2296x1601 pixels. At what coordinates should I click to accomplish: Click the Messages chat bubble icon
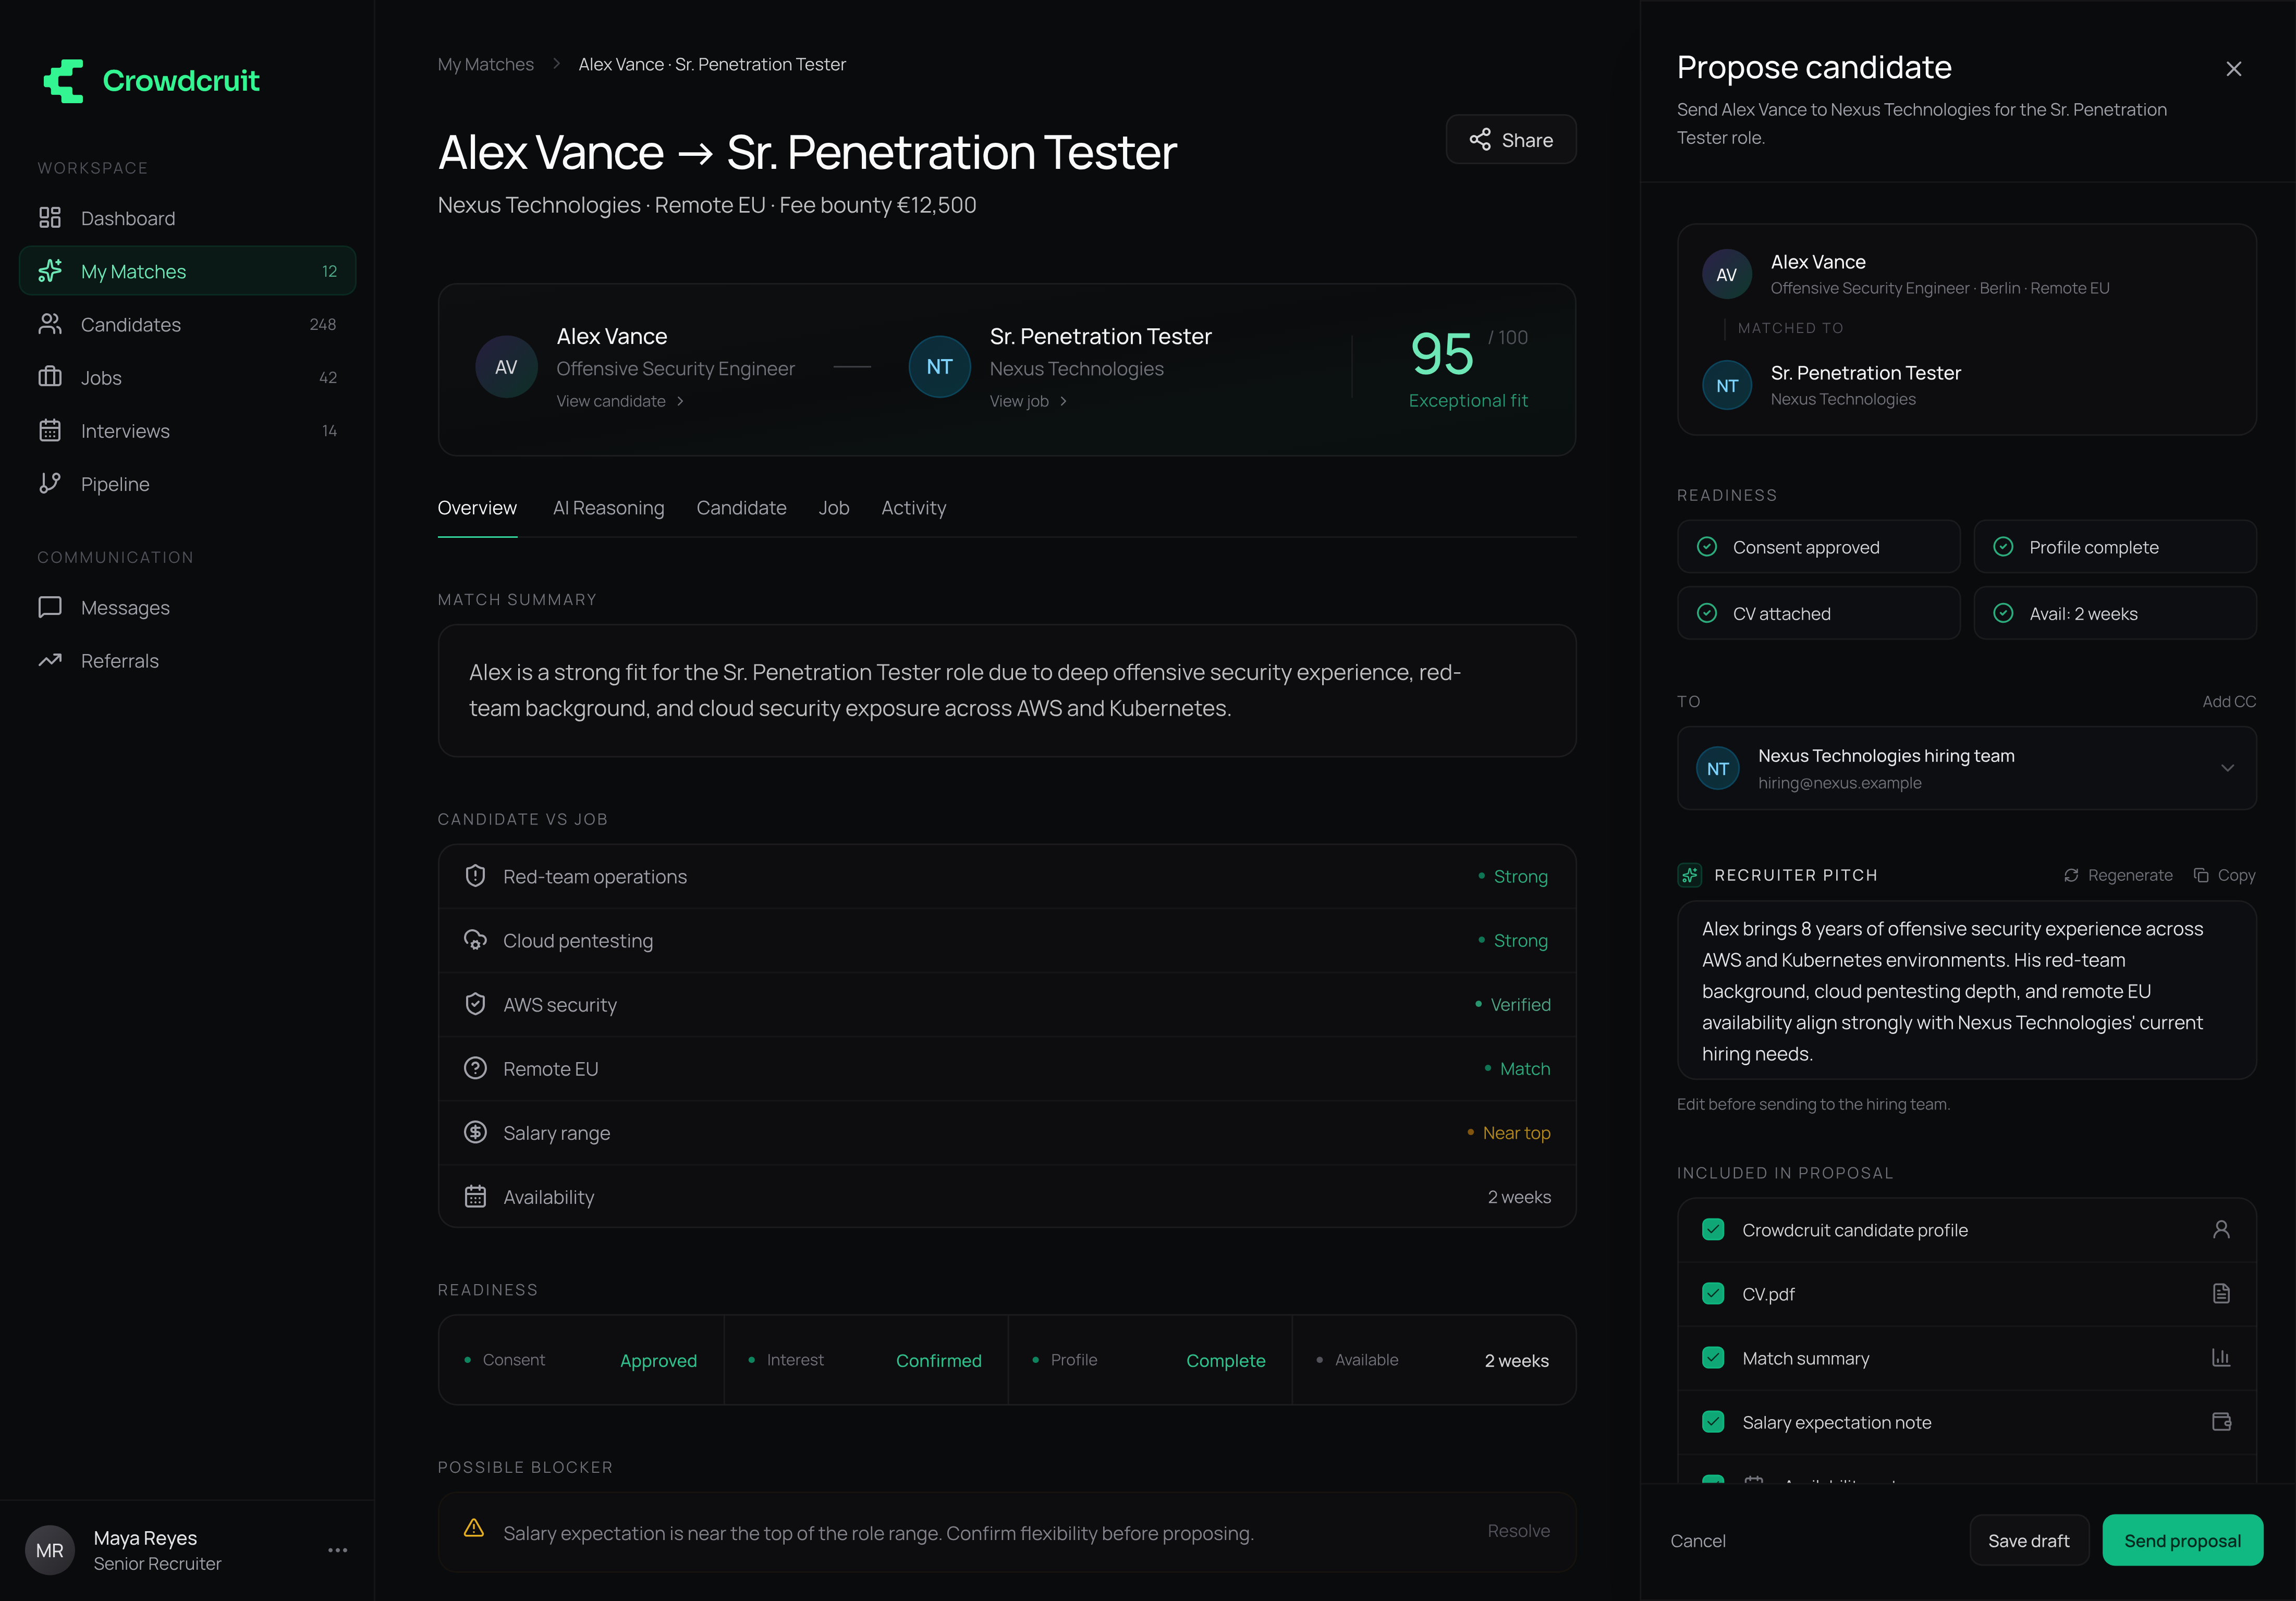pos(50,608)
